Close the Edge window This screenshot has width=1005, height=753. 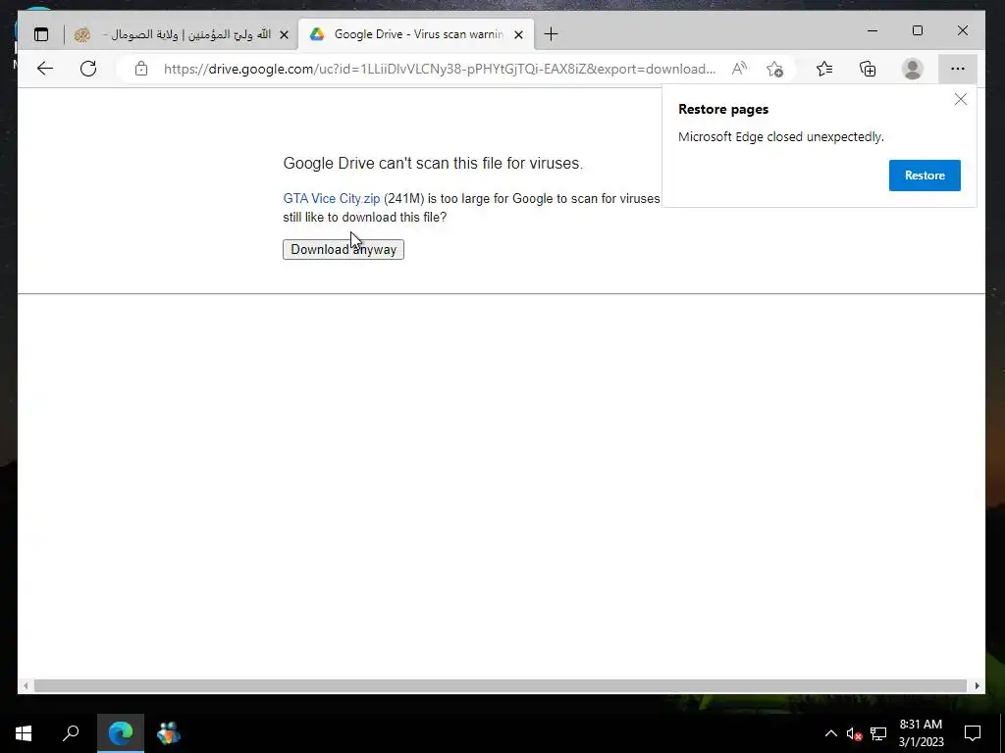963,30
